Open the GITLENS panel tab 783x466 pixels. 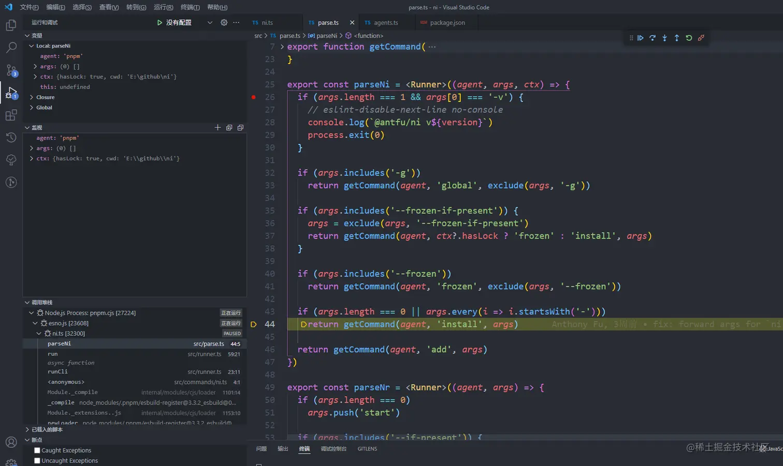point(367,449)
